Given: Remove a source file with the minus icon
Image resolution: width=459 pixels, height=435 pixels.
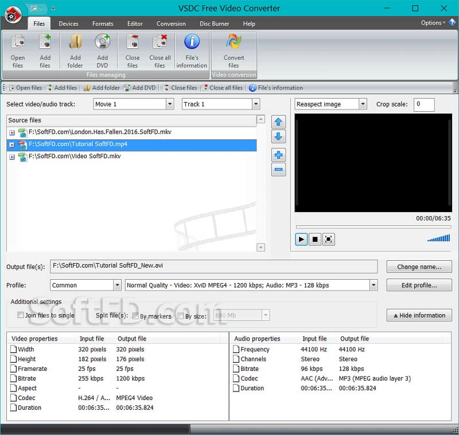Looking at the screenshot, I should 278,170.
